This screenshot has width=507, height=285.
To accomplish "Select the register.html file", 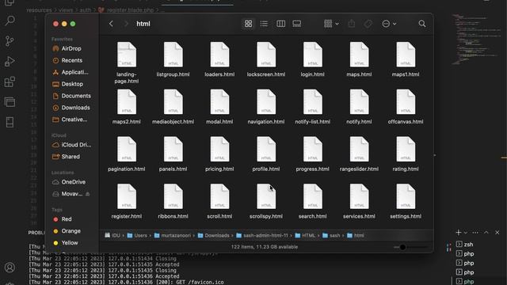I will tap(127, 201).
